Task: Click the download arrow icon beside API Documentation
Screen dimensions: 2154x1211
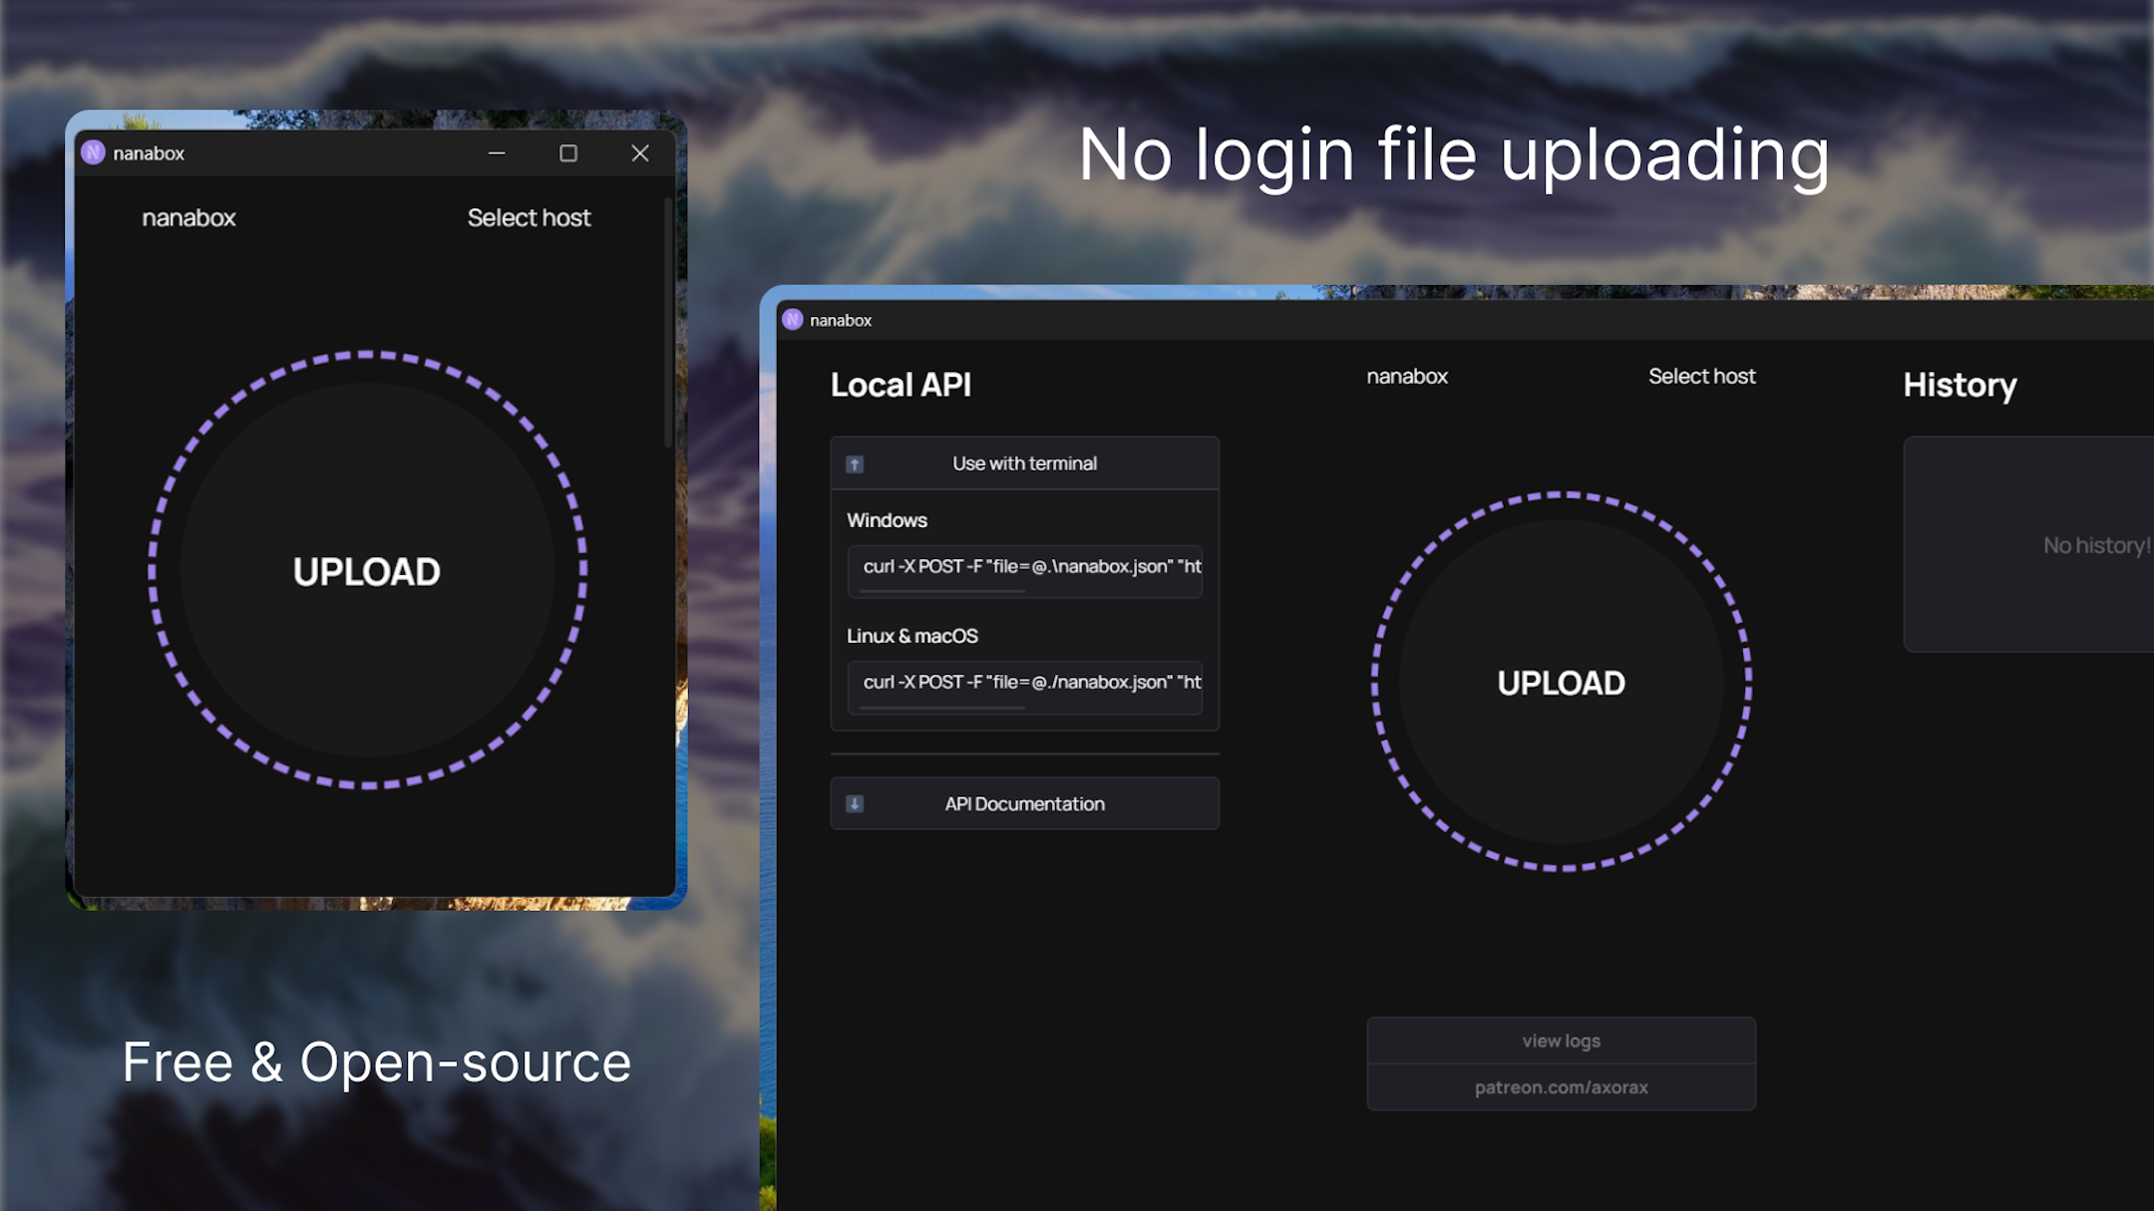Action: pos(856,803)
